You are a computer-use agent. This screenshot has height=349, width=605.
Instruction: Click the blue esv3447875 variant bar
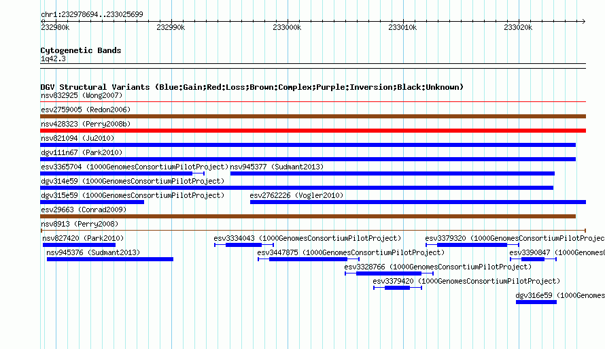tap(309, 259)
